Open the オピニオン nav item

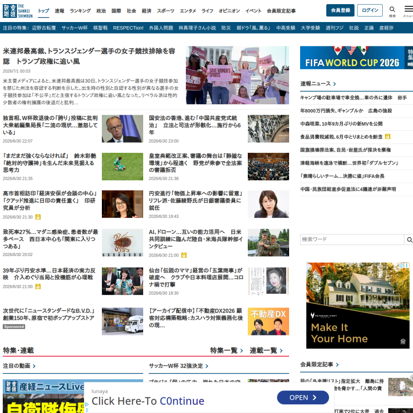pos(229,11)
